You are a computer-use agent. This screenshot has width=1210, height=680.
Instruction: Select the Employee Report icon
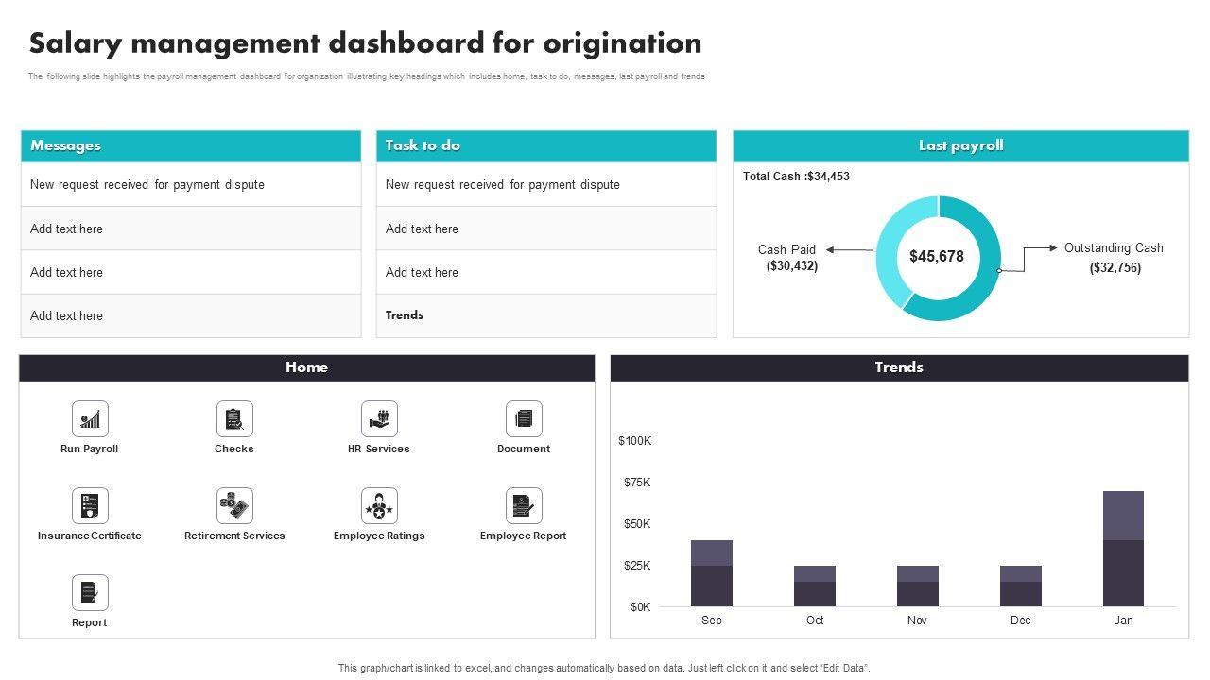(524, 505)
